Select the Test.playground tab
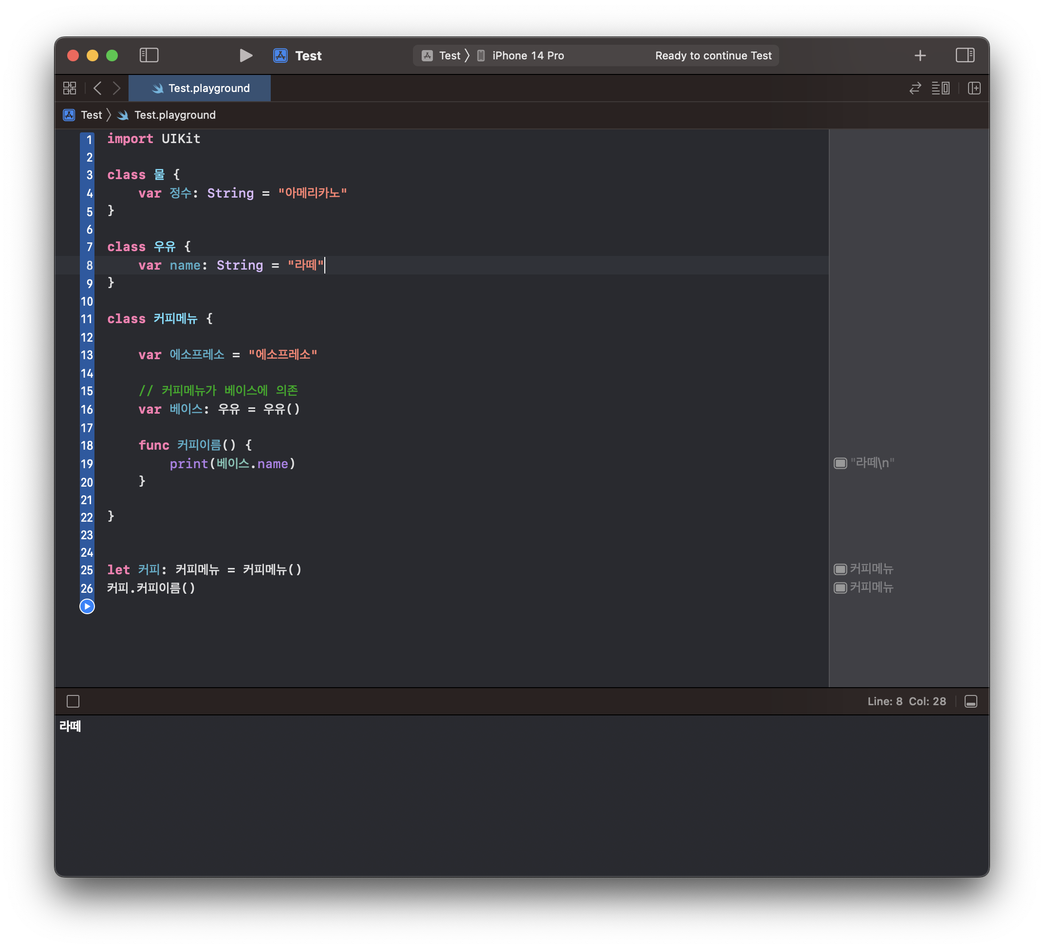This screenshot has height=949, width=1044. click(x=201, y=89)
